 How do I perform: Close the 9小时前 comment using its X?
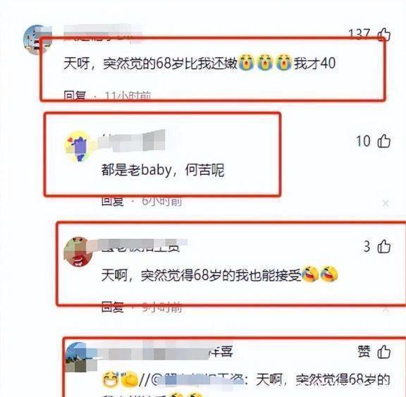coord(386,310)
